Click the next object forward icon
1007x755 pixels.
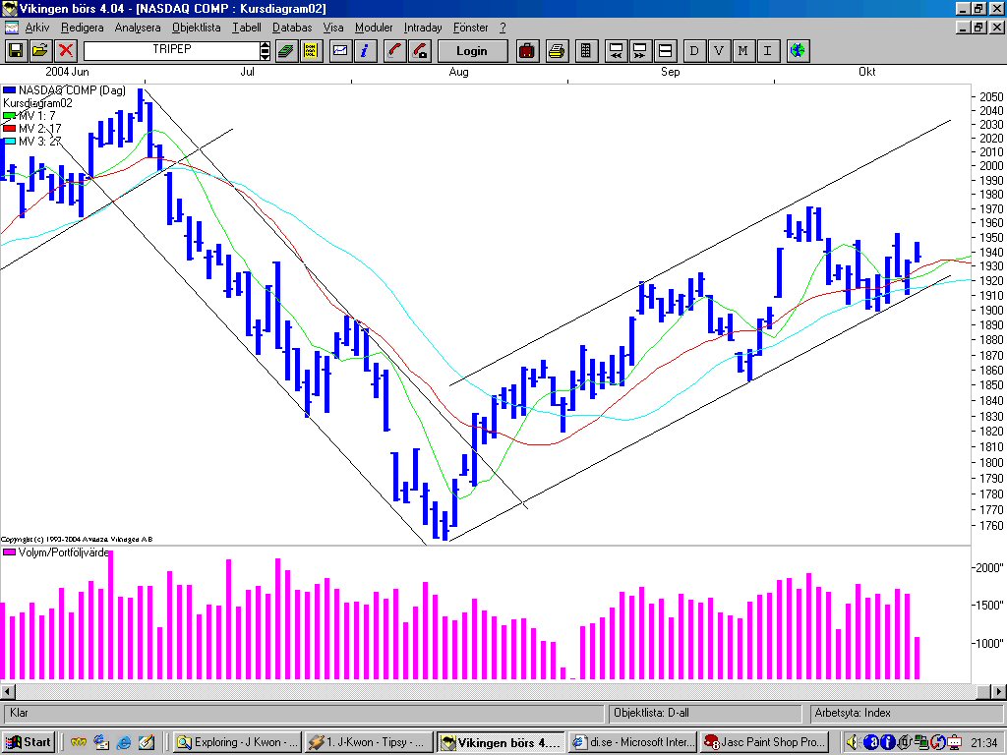pos(640,51)
